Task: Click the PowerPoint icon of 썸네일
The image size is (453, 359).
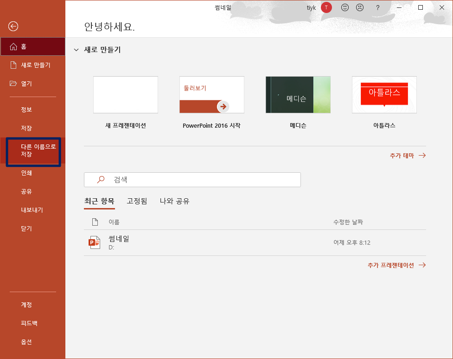Action: click(x=94, y=242)
